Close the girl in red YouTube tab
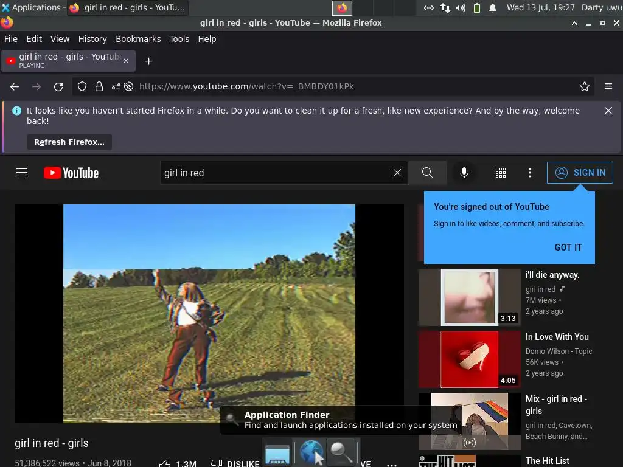 tap(126, 61)
